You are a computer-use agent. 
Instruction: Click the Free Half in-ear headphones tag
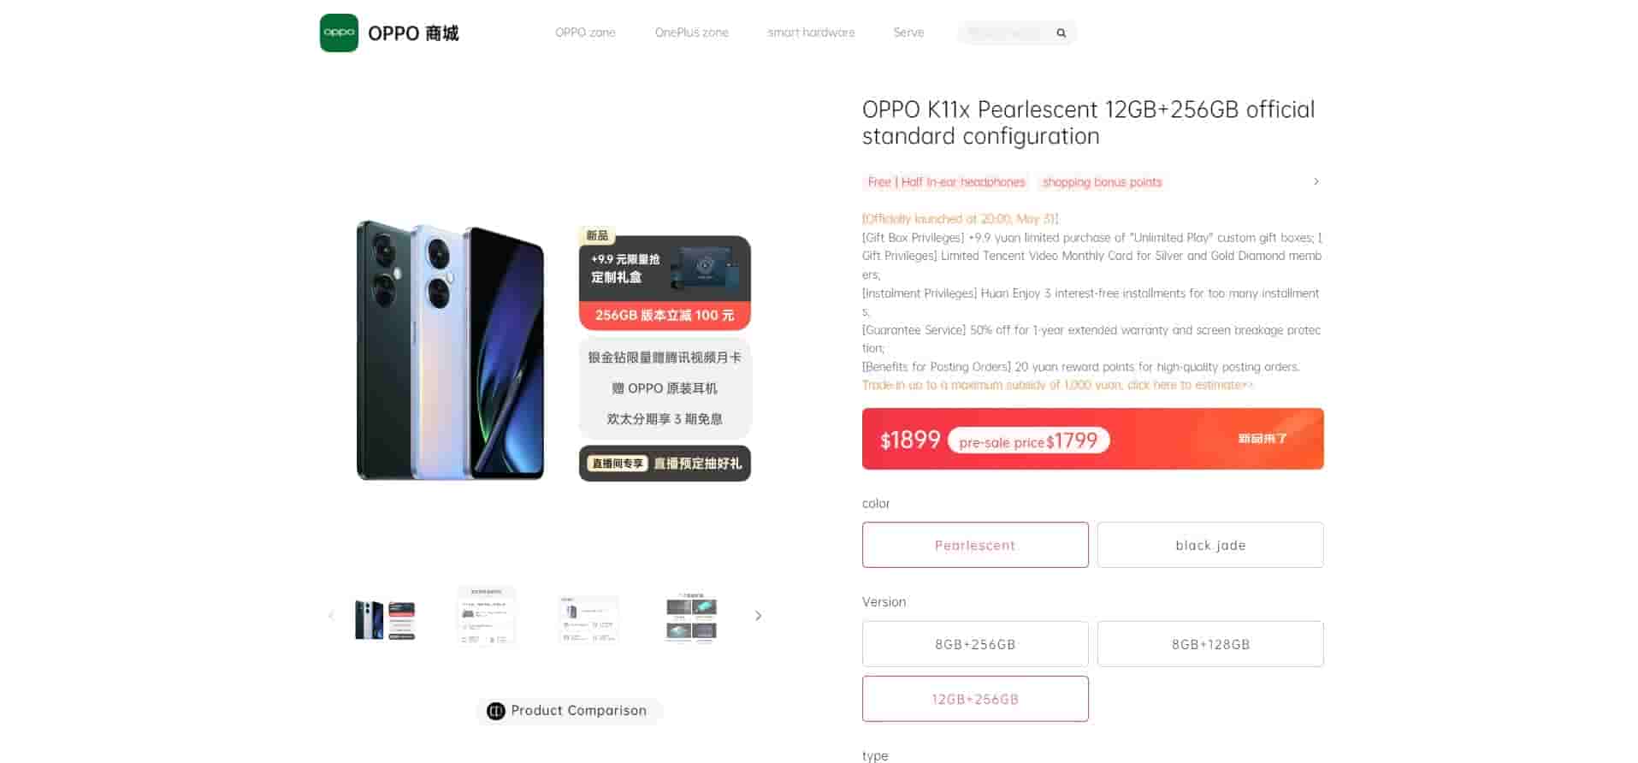[x=946, y=182]
